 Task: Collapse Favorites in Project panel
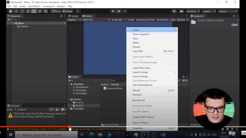point(69,84)
